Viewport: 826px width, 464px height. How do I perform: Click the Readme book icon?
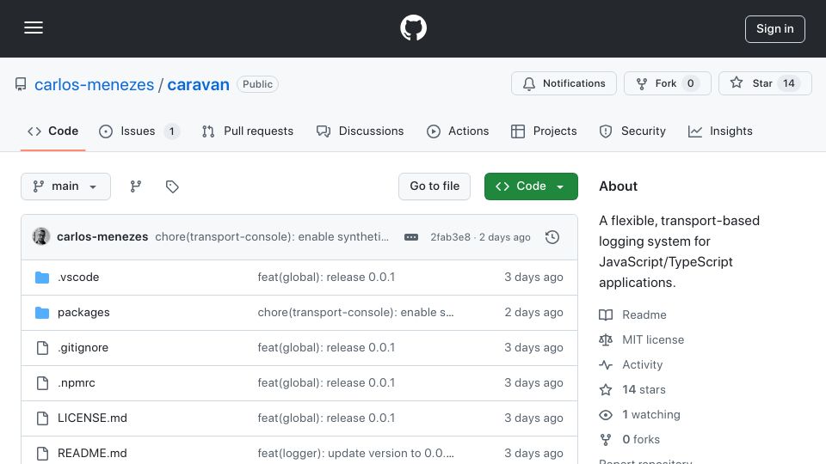point(606,315)
